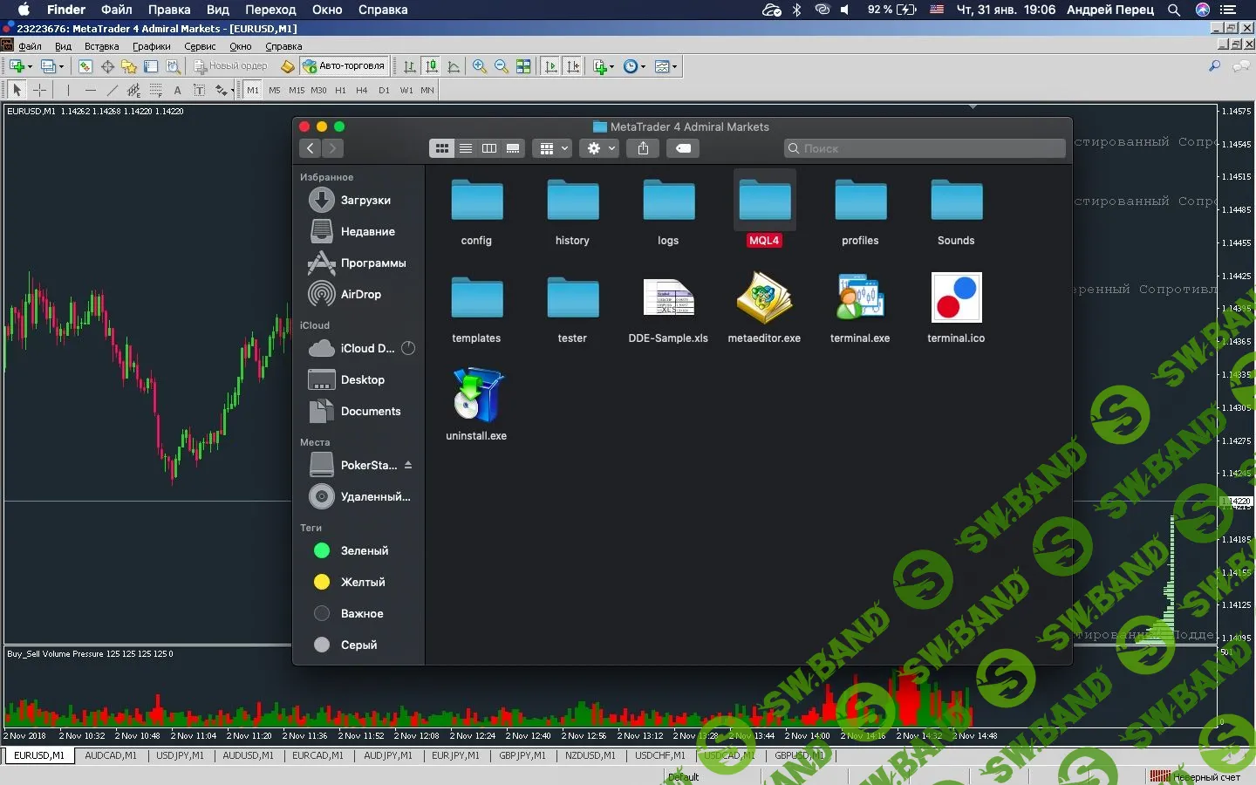This screenshot has width=1256, height=785.
Task: Select the green Зеленый tag
Action: 364,550
